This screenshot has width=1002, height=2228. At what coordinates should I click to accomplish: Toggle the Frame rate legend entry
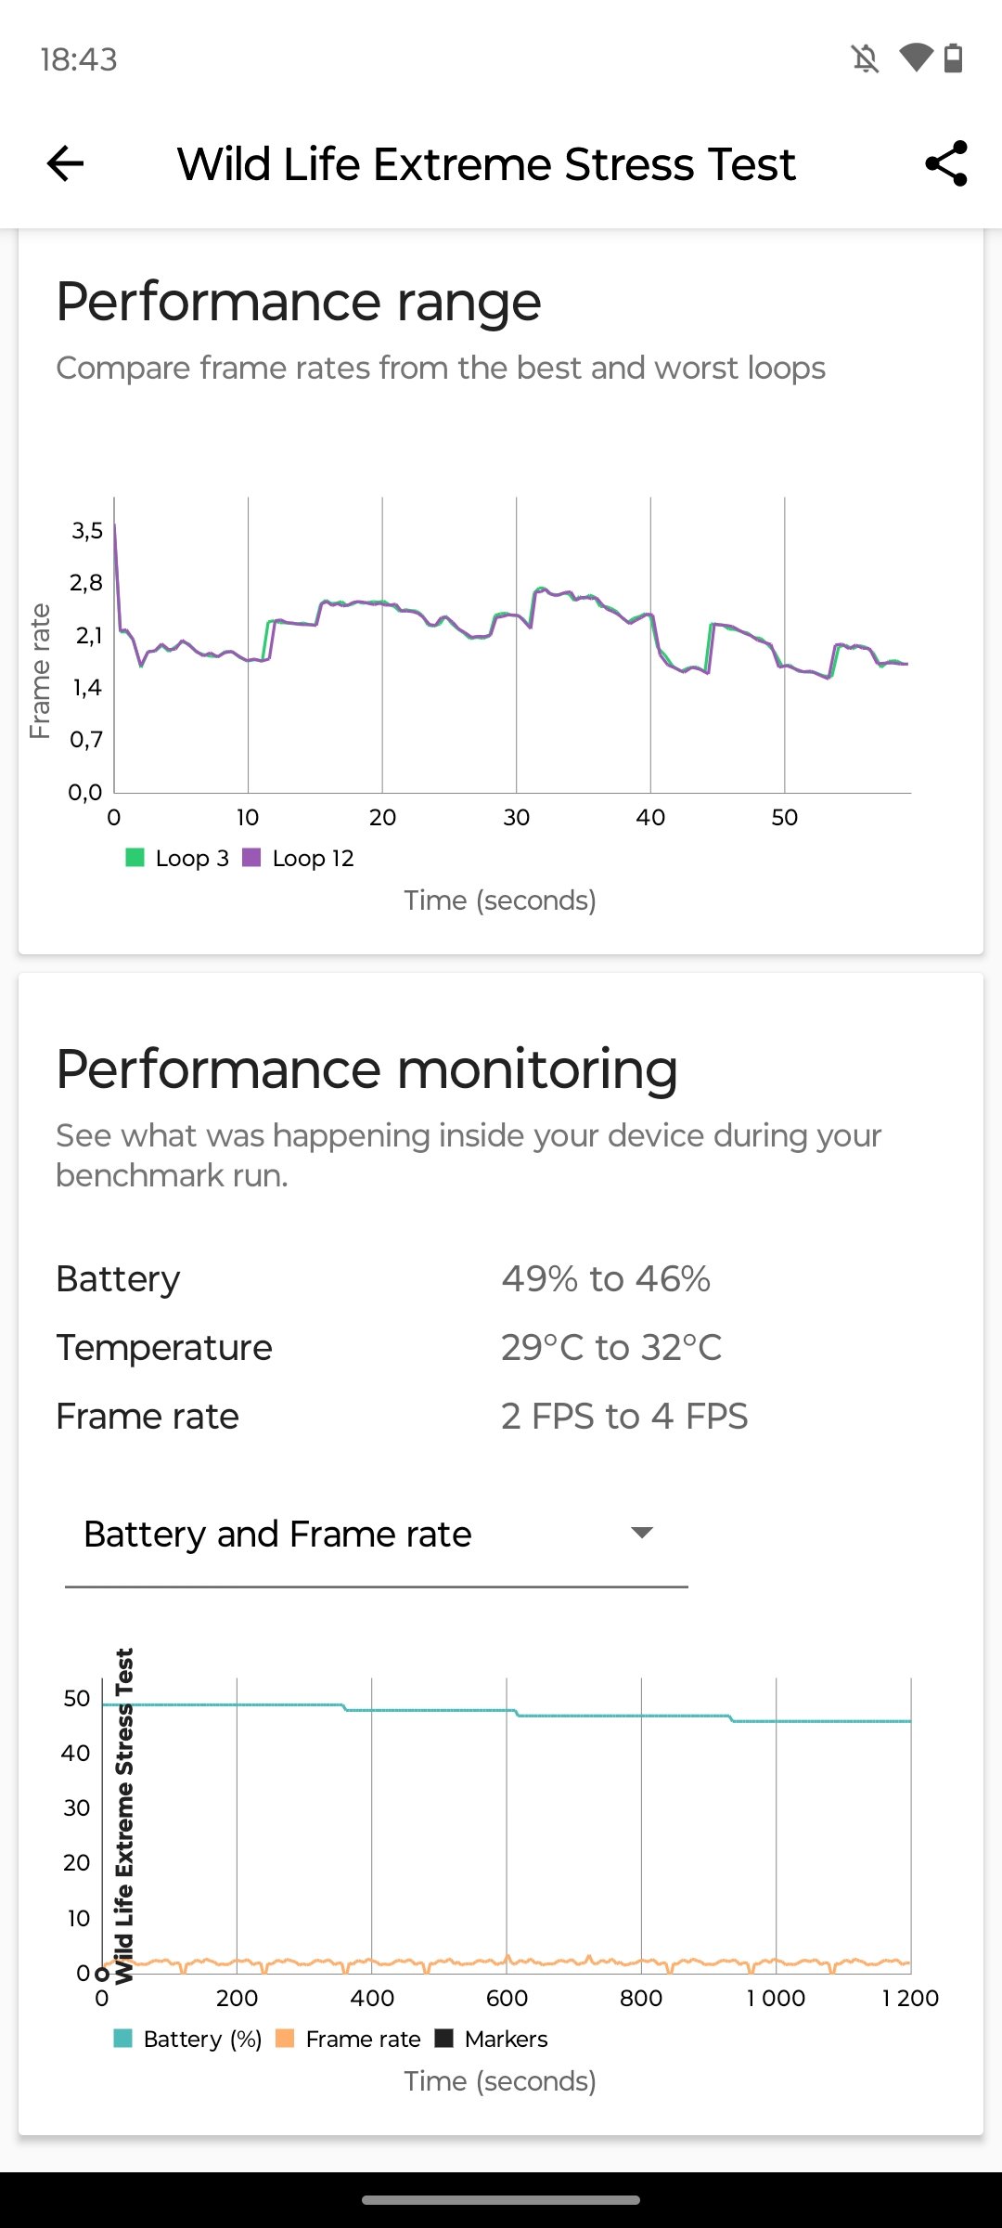tap(349, 2039)
